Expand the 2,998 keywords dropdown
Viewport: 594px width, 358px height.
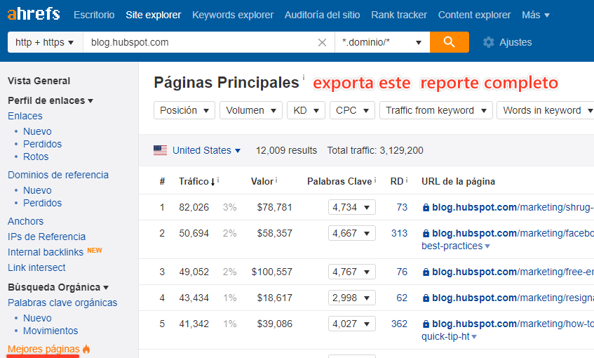pyautogui.click(x=352, y=298)
